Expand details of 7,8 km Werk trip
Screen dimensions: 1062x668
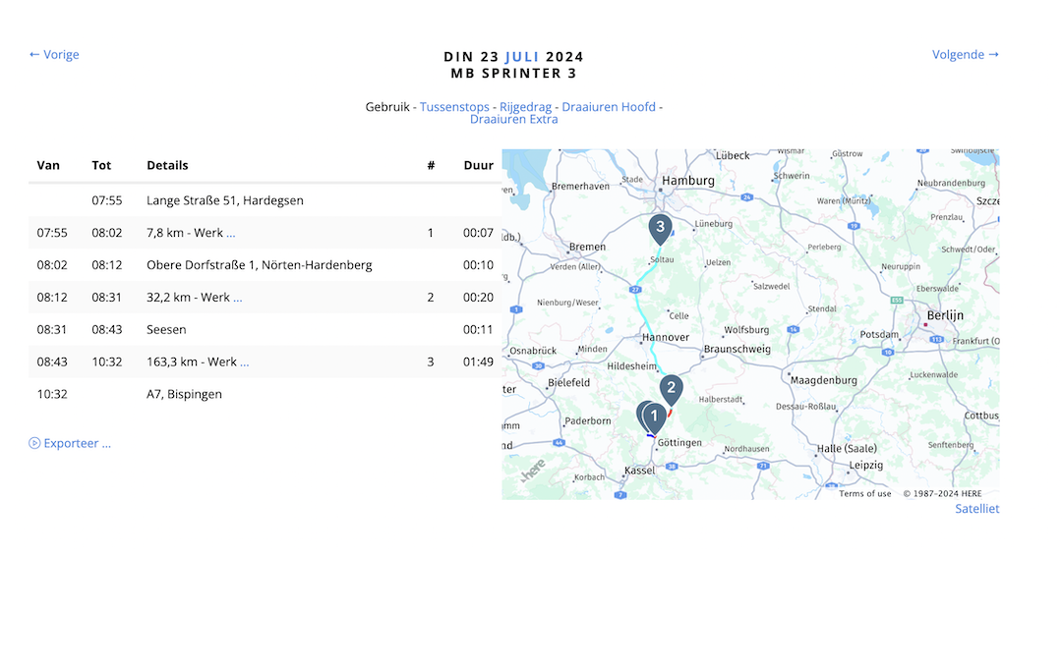tap(231, 234)
